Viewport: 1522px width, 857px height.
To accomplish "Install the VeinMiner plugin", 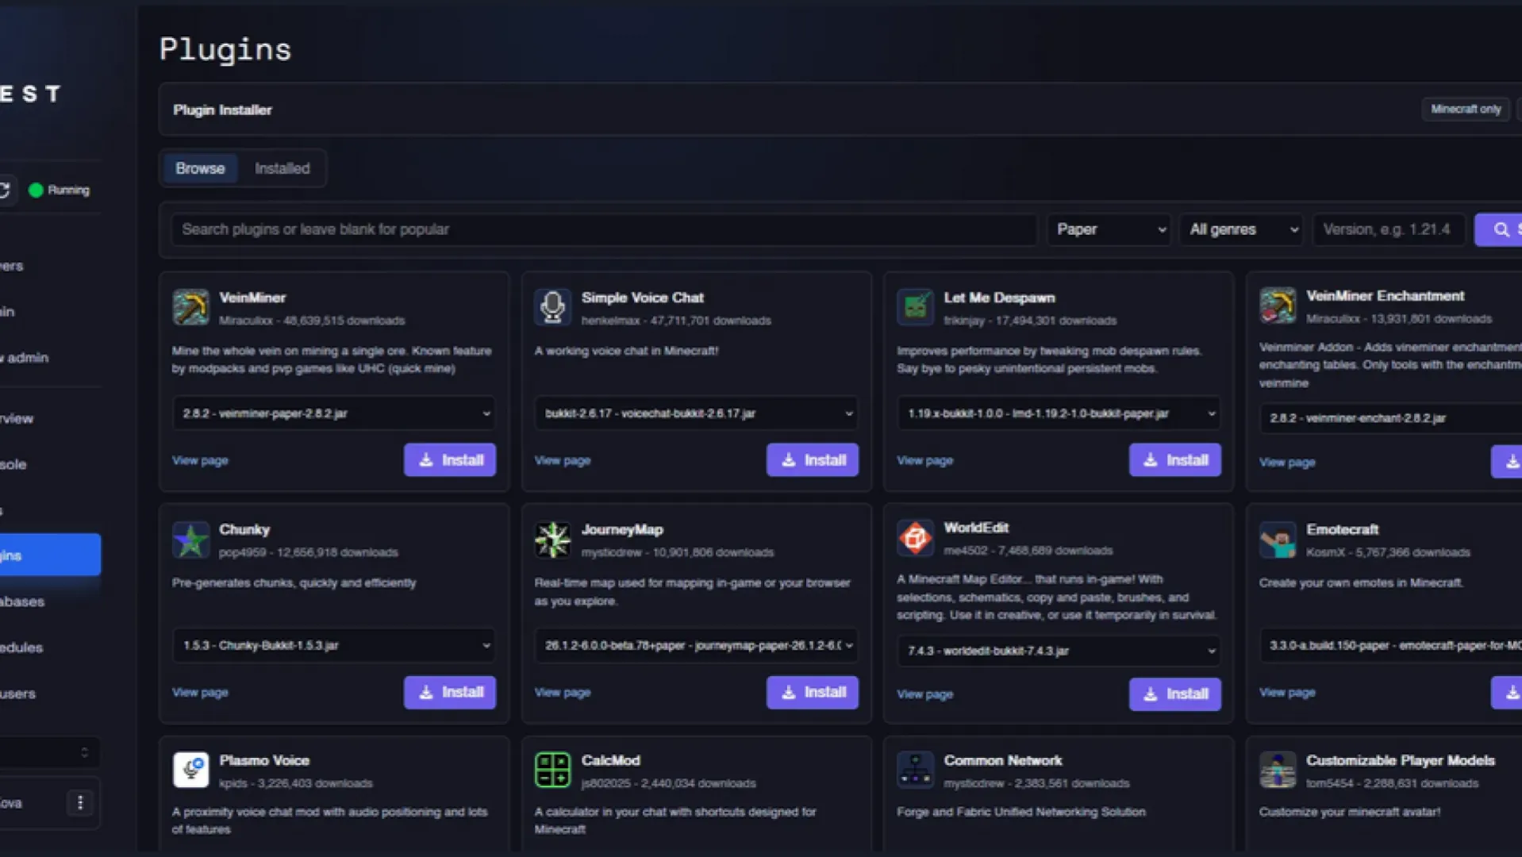I will click(x=450, y=460).
